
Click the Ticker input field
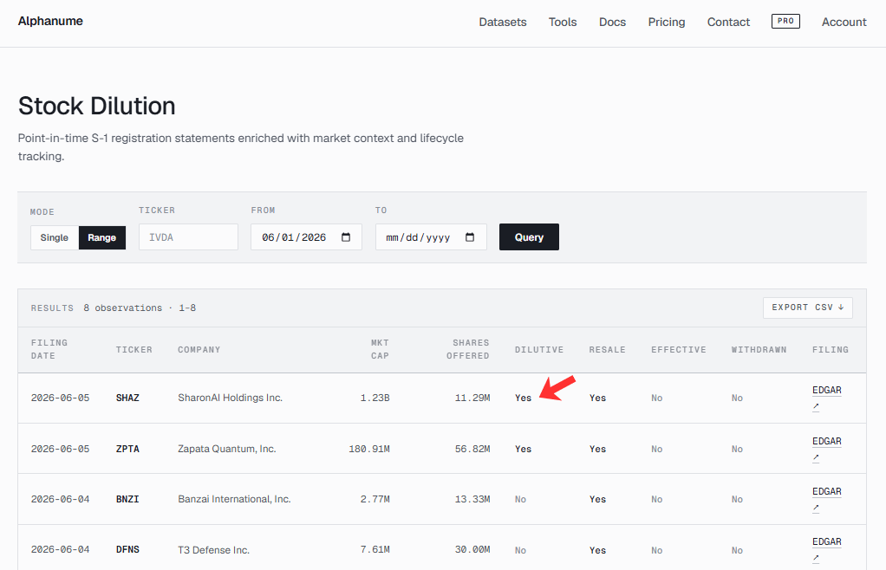point(188,237)
